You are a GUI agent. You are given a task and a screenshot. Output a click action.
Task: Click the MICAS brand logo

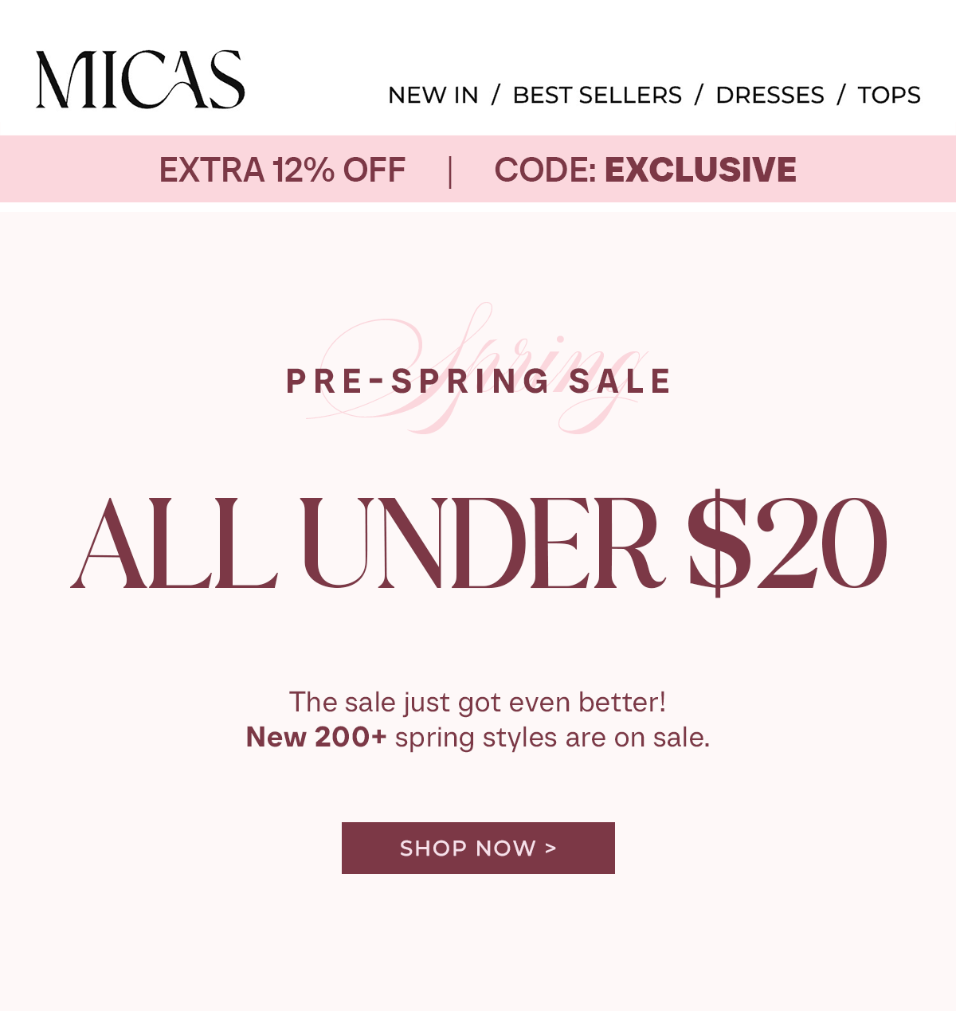pos(140,80)
